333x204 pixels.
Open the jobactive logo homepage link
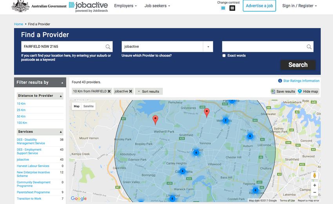click(x=89, y=7)
